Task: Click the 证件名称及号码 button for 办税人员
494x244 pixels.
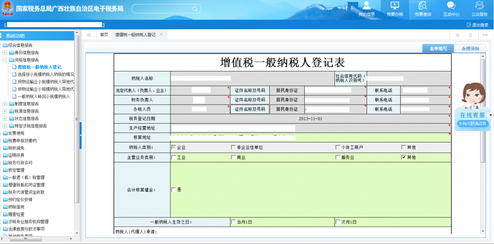Action: point(249,109)
